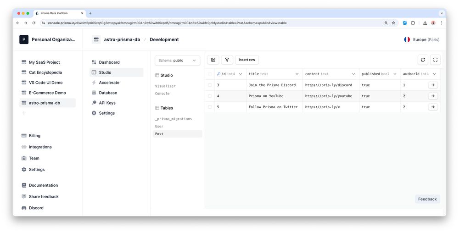Click the Team icon in the sidebar
This screenshot has width=459, height=233.
pos(24,158)
